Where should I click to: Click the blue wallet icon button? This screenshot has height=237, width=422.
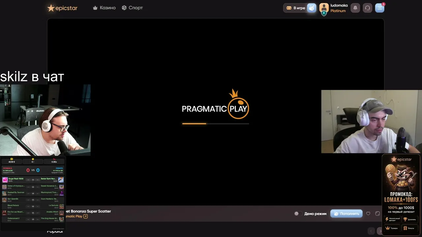(312, 8)
